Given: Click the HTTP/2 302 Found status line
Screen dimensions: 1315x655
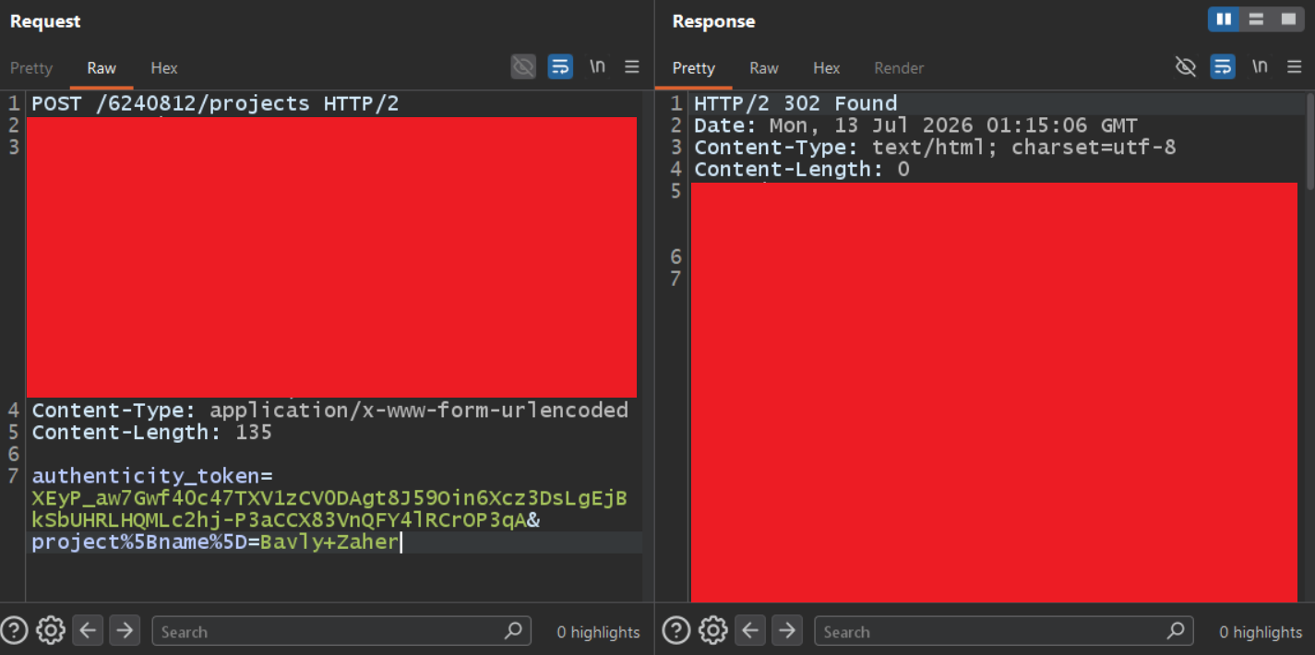Looking at the screenshot, I should pyautogui.click(x=795, y=103).
